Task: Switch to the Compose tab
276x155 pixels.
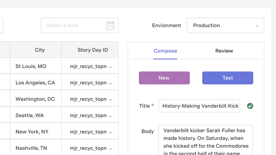Action: pos(165,51)
